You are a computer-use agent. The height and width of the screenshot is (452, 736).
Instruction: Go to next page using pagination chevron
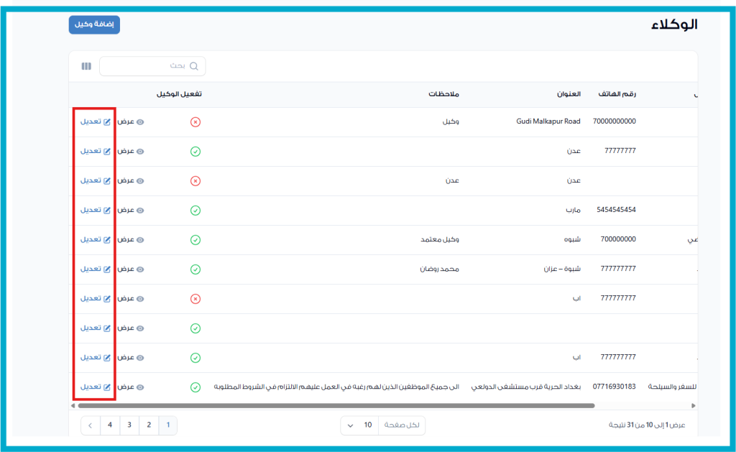point(90,425)
